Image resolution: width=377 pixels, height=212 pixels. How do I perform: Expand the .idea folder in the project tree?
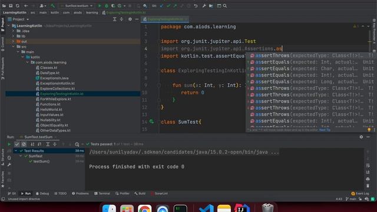tap(13, 31)
